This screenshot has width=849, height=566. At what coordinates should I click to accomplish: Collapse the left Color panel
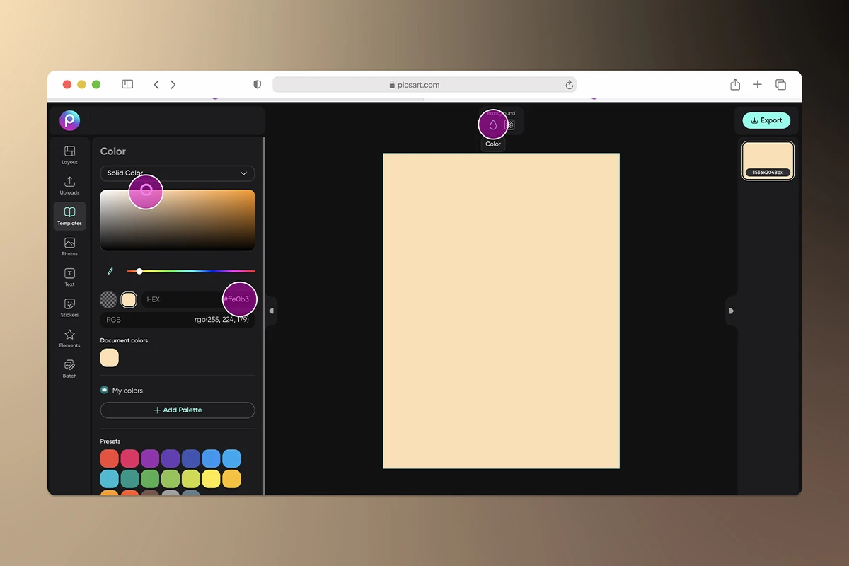coord(271,311)
